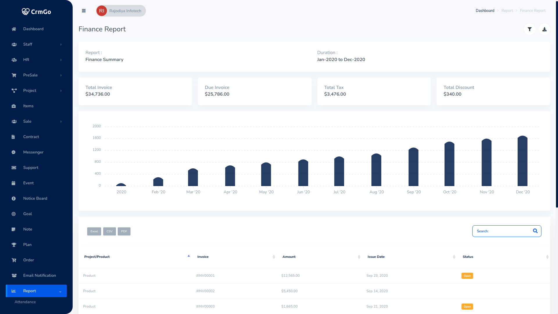Collapse the Report menu chevron

[x=60, y=291]
